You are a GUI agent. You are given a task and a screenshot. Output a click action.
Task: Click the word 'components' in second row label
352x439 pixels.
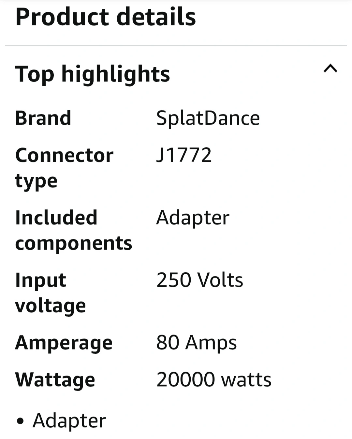point(74,243)
